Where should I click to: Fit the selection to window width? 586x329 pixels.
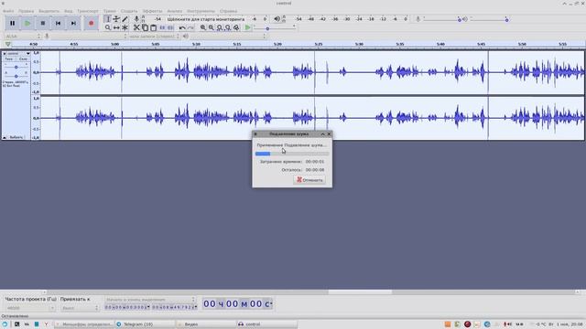(220, 27)
